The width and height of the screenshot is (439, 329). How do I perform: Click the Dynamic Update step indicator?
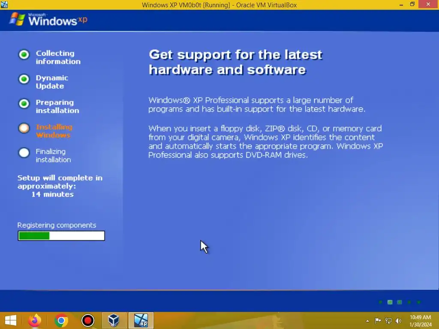click(24, 79)
